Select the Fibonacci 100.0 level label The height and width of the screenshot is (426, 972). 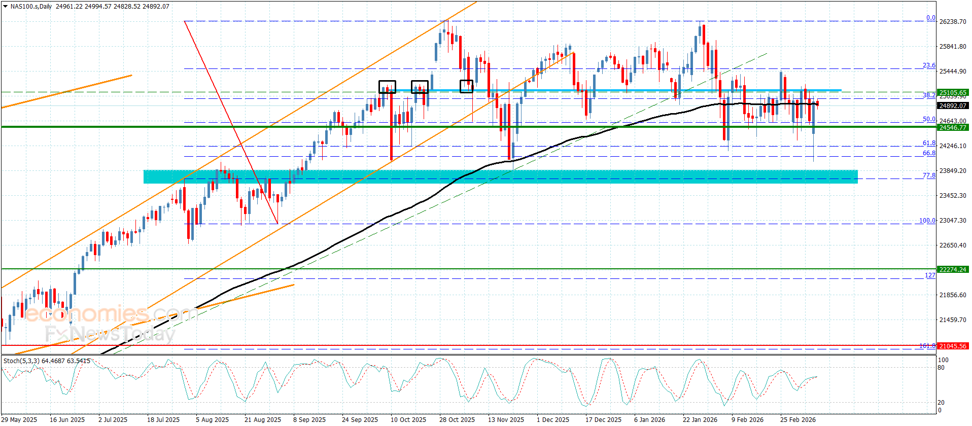point(927,221)
